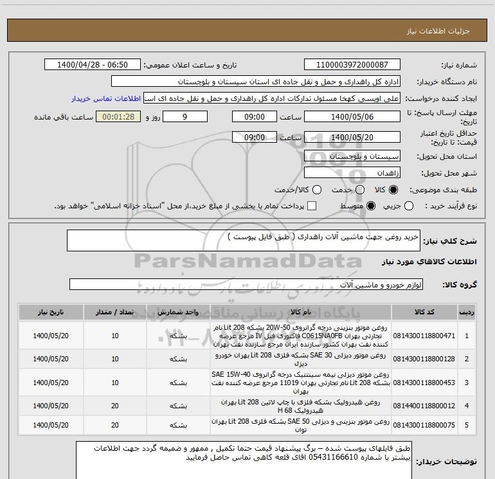Toggle the Islamic treasury bonds payment checkbox

[x=312, y=206]
